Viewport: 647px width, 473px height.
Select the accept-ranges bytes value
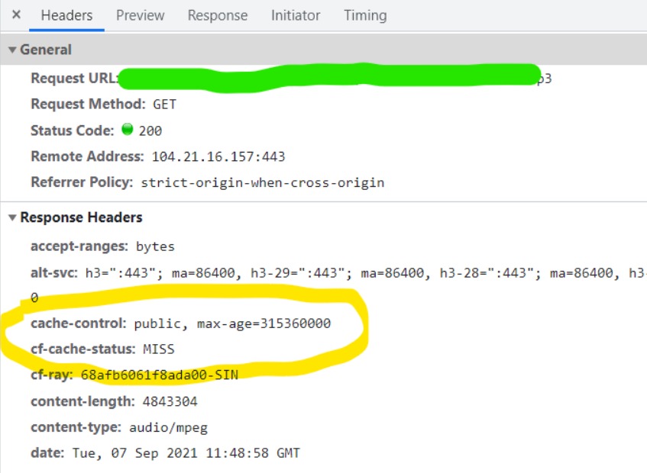point(155,246)
